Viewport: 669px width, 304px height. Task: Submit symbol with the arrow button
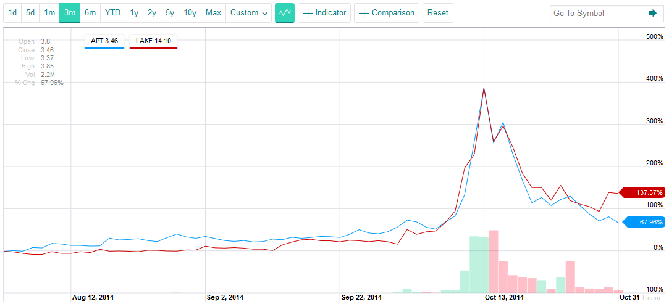[x=652, y=13]
